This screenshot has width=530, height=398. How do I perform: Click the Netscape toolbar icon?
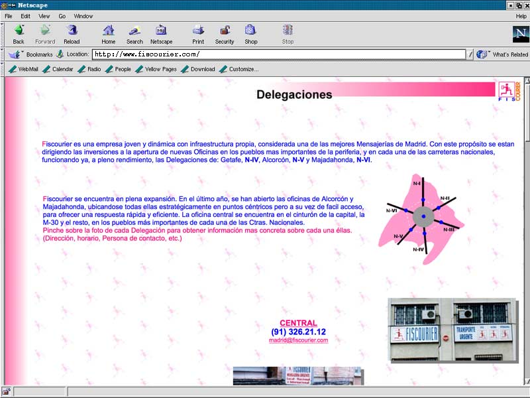(x=161, y=30)
